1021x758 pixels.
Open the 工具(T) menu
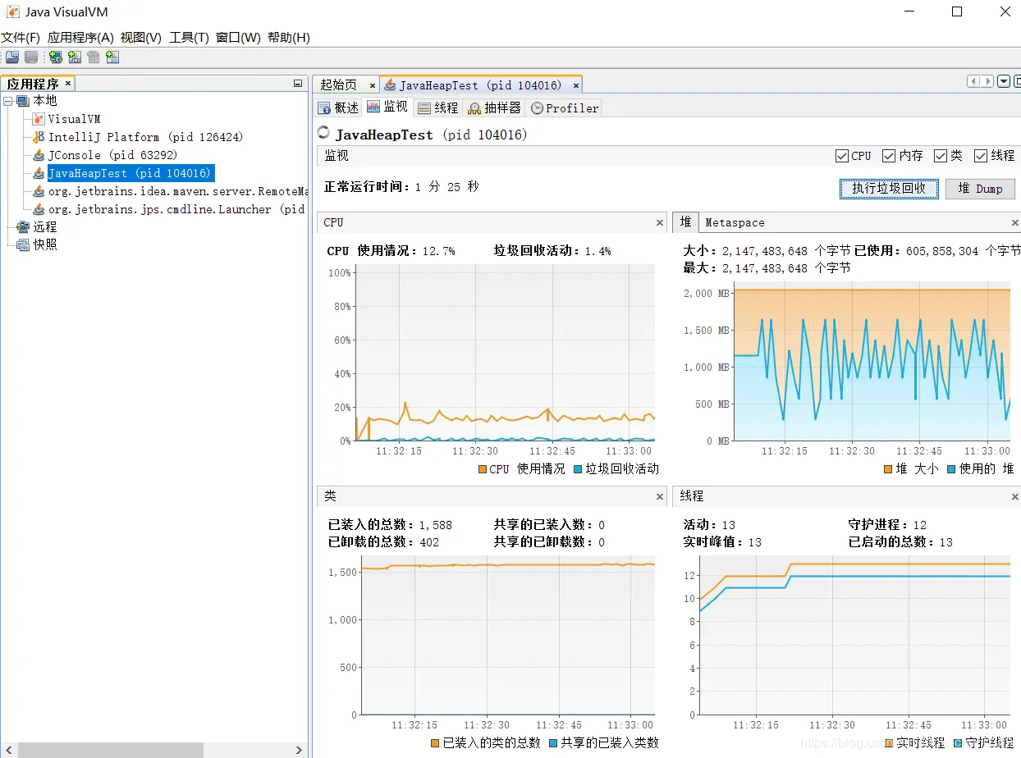click(x=189, y=38)
